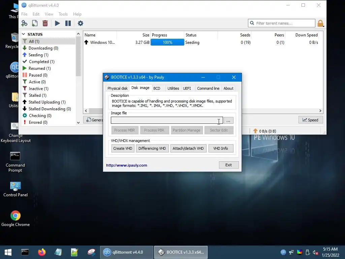345x259 pixels.
Task: Switch to the UEFI tab in BOOTICE
Action: pyautogui.click(x=187, y=88)
